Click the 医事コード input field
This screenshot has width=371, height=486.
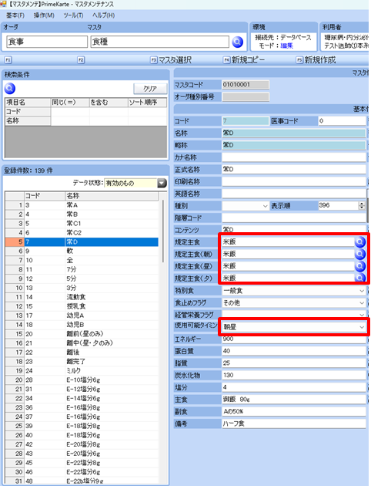[342, 121]
